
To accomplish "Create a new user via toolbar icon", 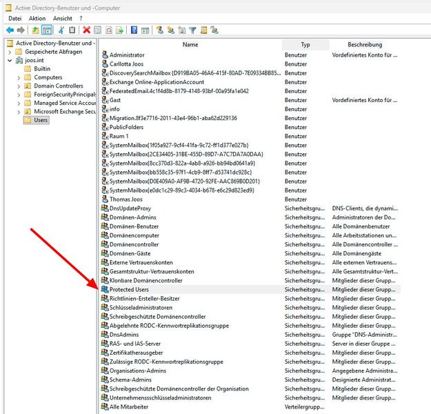I will (160, 30).
